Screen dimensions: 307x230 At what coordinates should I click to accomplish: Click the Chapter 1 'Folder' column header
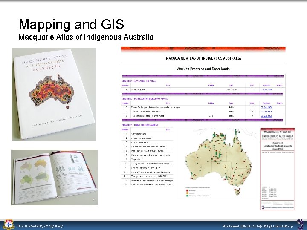tap(211, 85)
